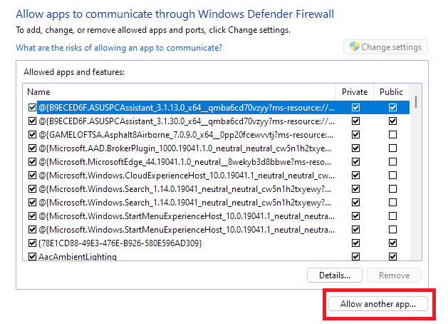Uncheck the AacAmbientLighting name checkbox

click(32, 257)
